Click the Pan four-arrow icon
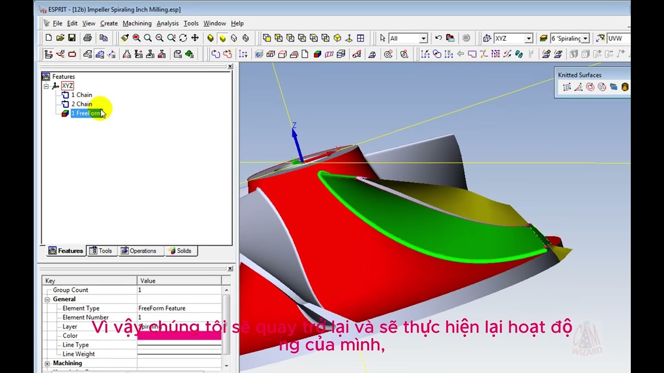This screenshot has height=373, width=664. click(195, 38)
